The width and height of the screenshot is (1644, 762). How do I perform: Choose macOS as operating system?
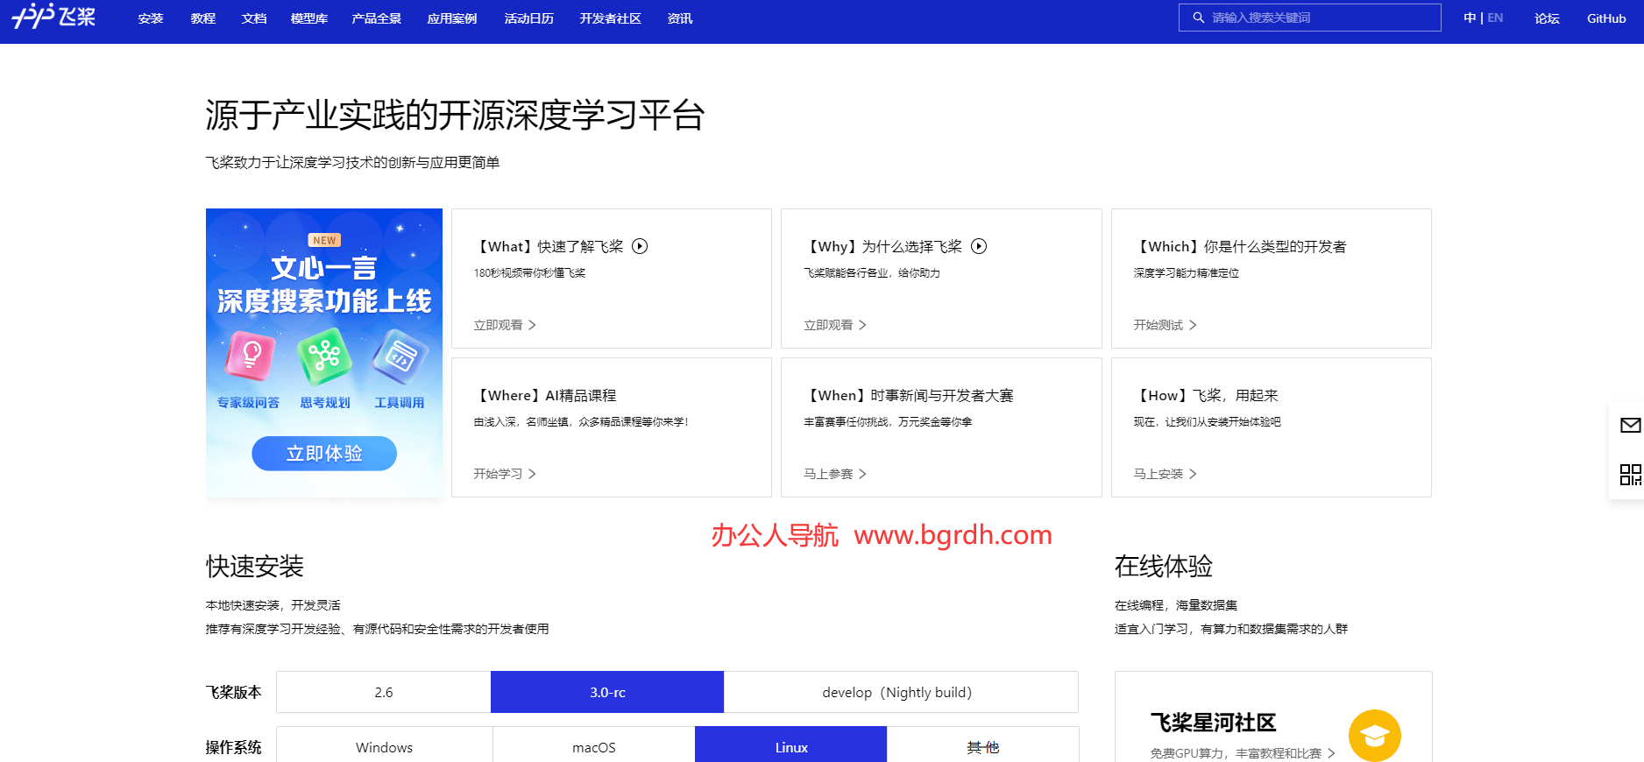point(593,747)
